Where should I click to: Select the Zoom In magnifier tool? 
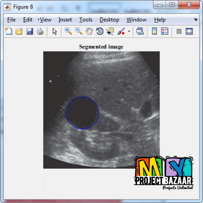[68, 31]
